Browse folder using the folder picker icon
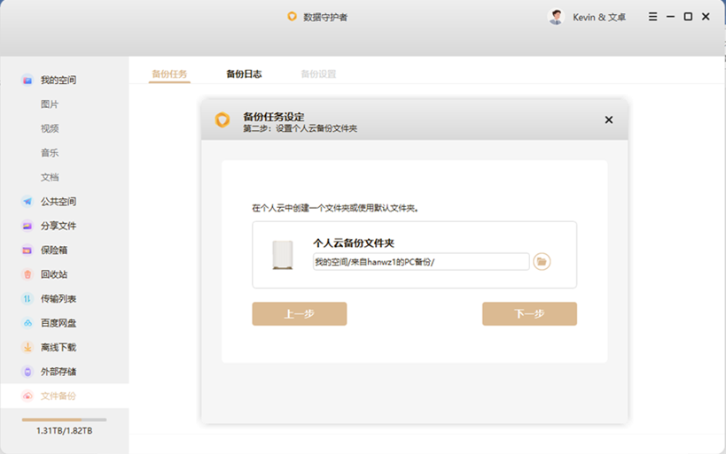726x454 pixels. pos(542,261)
